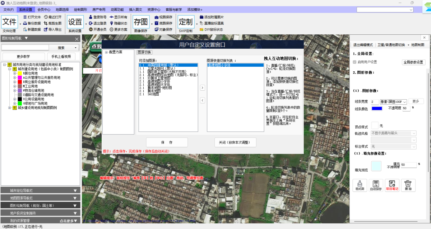Expand 配置方案 node in settings dialog
The height and width of the screenshot is (229, 431).
tap(106, 52)
